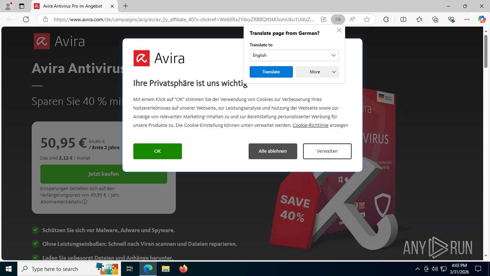Open Browser essentials heart icon
The image size is (490, 276).
tap(451, 19)
